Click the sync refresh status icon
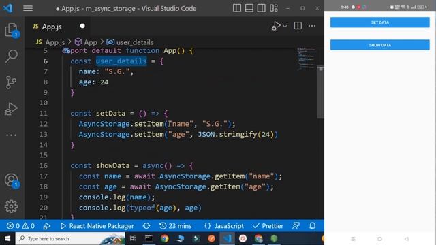 click(146, 226)
